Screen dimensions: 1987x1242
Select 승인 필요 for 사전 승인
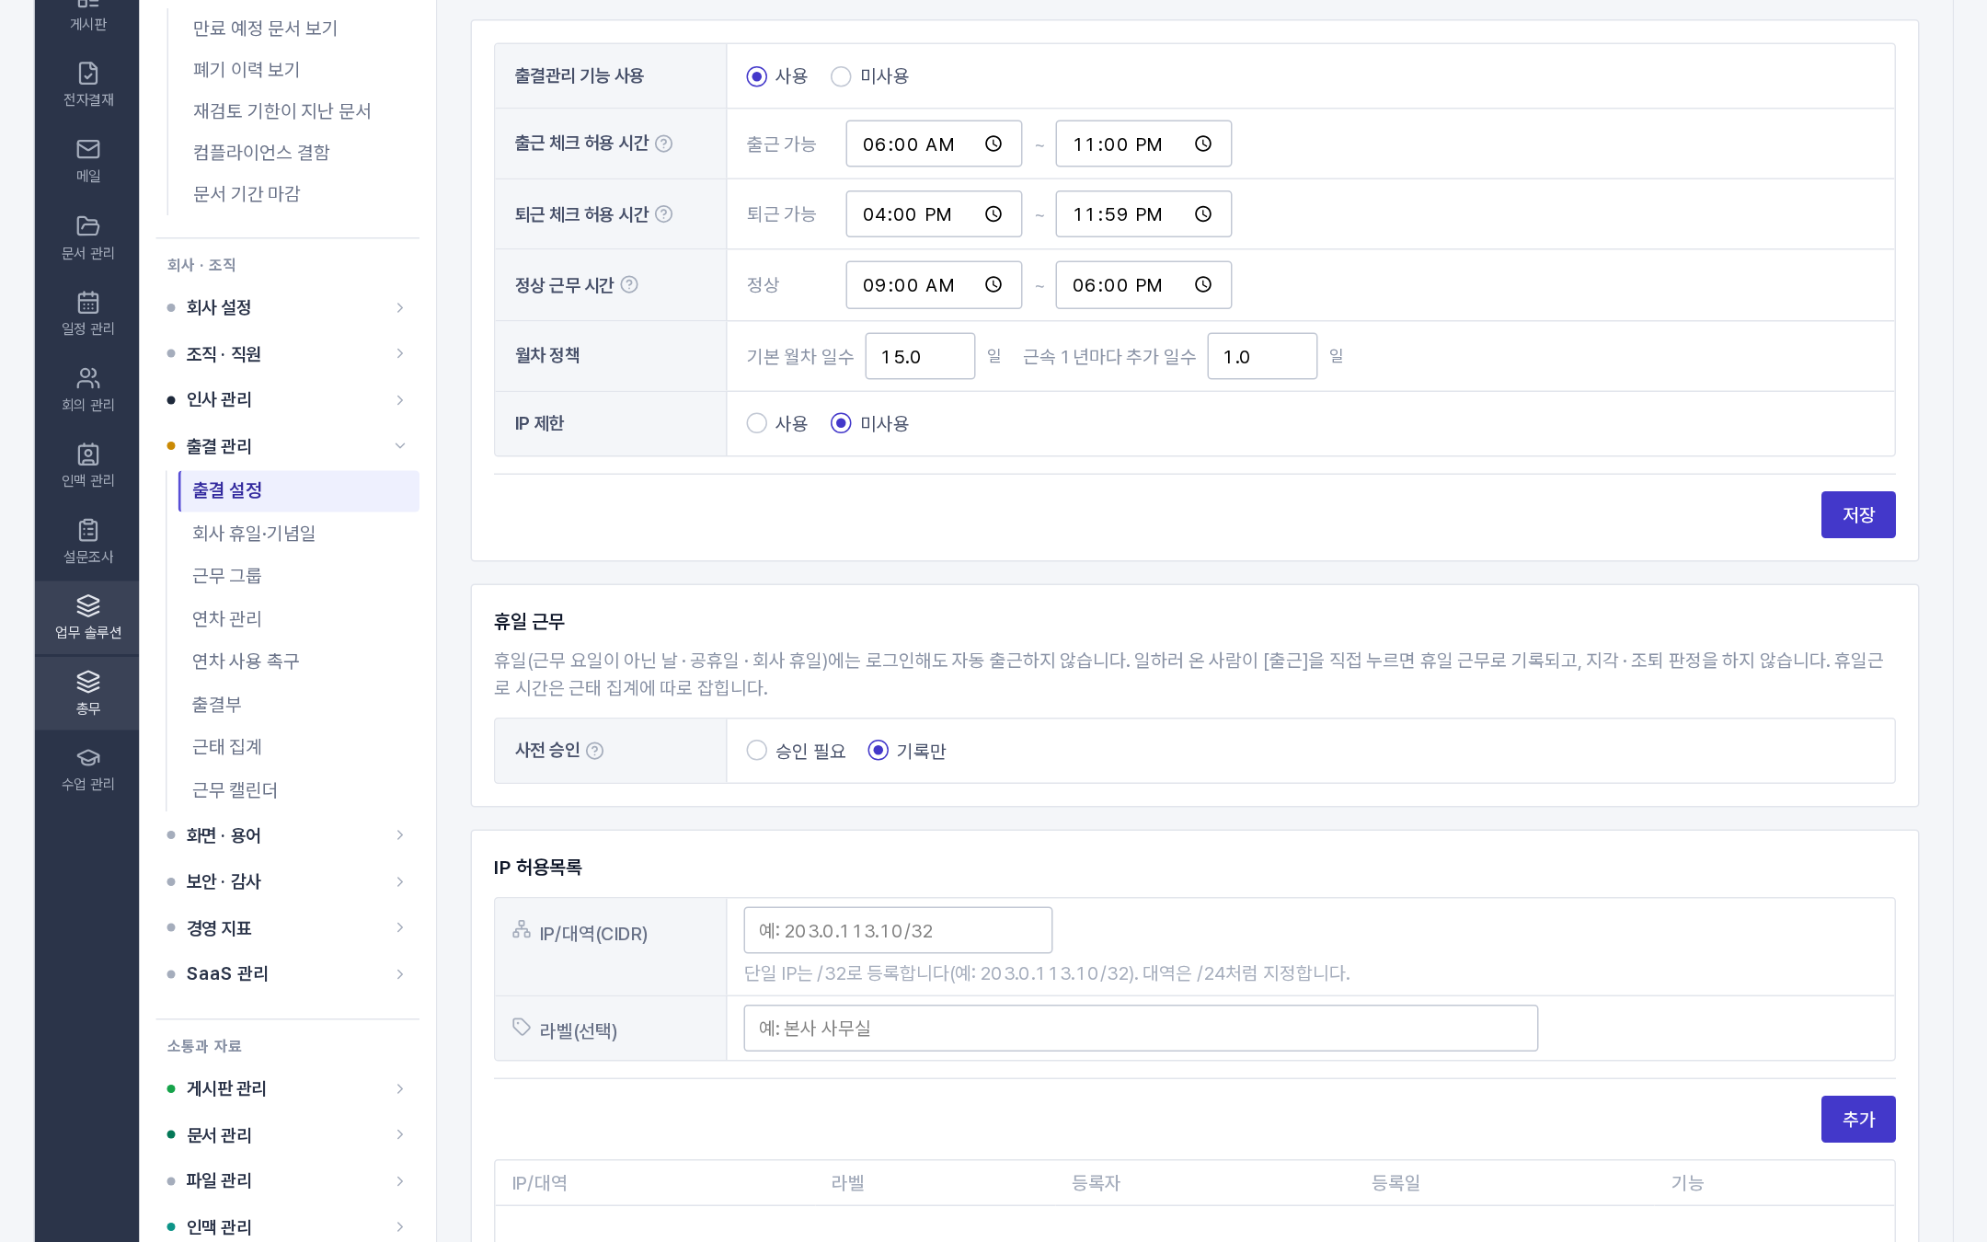tap(756, 751)
